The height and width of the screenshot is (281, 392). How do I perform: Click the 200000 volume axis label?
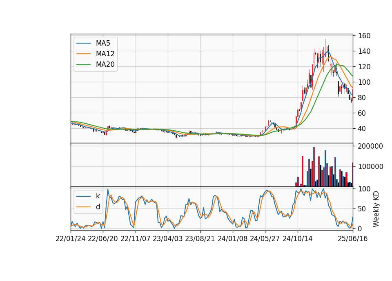coord(370,146)
